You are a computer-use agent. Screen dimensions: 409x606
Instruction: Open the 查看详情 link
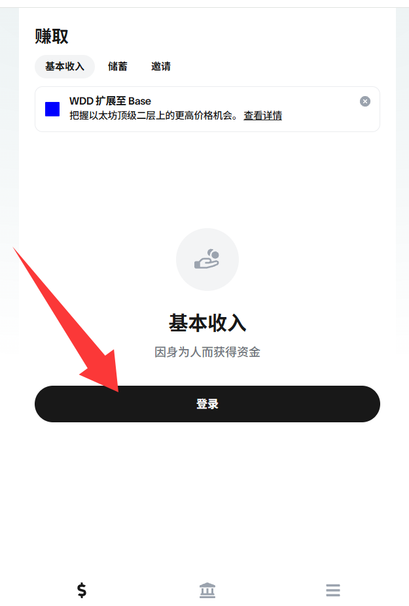[262, 116]
